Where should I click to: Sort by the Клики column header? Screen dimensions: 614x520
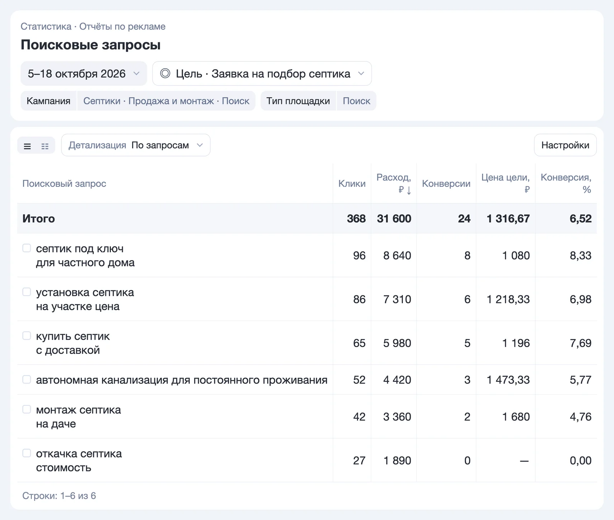pos(352,184)
